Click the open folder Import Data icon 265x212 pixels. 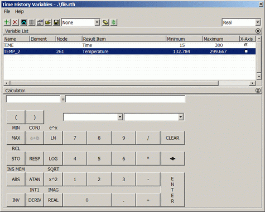point(48,22)
